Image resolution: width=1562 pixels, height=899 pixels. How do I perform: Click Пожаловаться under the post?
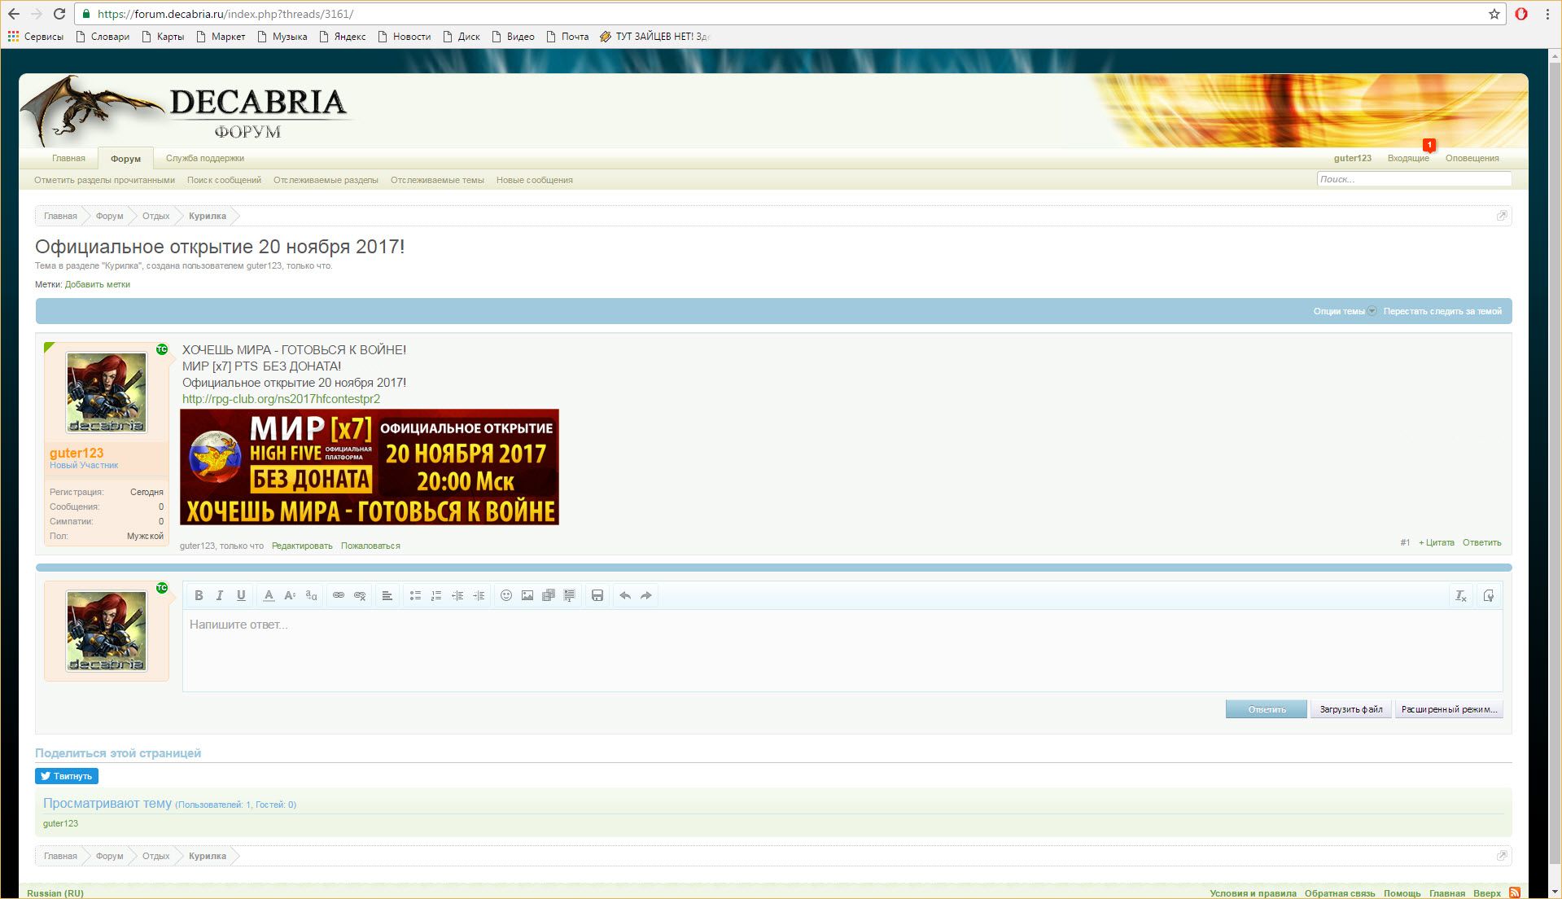pyautogui.click(x=370, y=546)
